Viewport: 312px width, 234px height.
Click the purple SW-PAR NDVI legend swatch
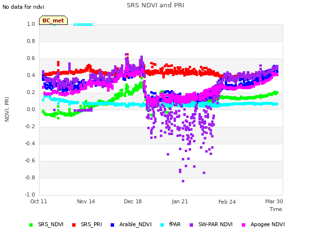pyautogui.click(x=191, y=225)
